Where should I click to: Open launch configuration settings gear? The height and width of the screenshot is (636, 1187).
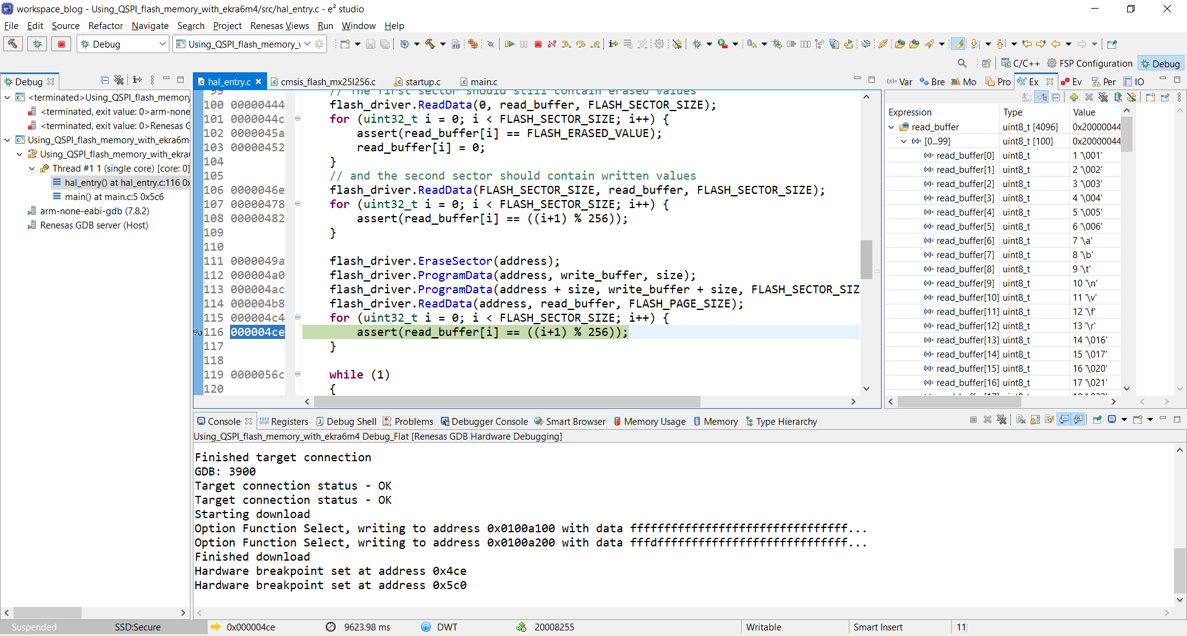[x=319, y=44]
